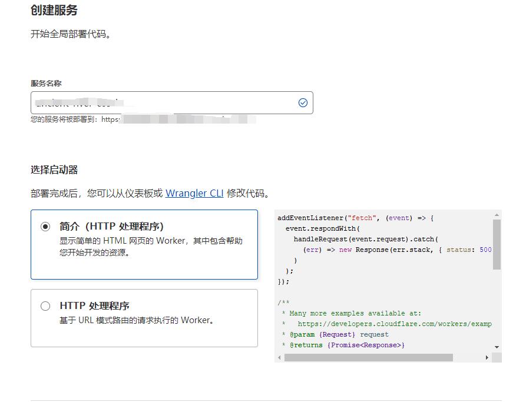Click the 服务名称 field label
The width and height of the screenshot is (526, 402).
pos(46,84)
